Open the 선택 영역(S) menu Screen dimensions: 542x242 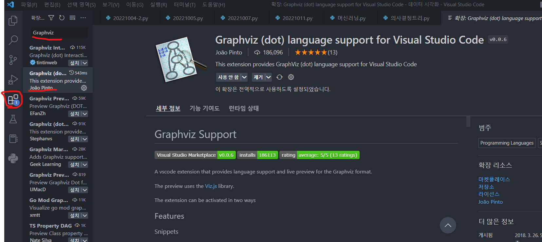[x=82, y=5]
